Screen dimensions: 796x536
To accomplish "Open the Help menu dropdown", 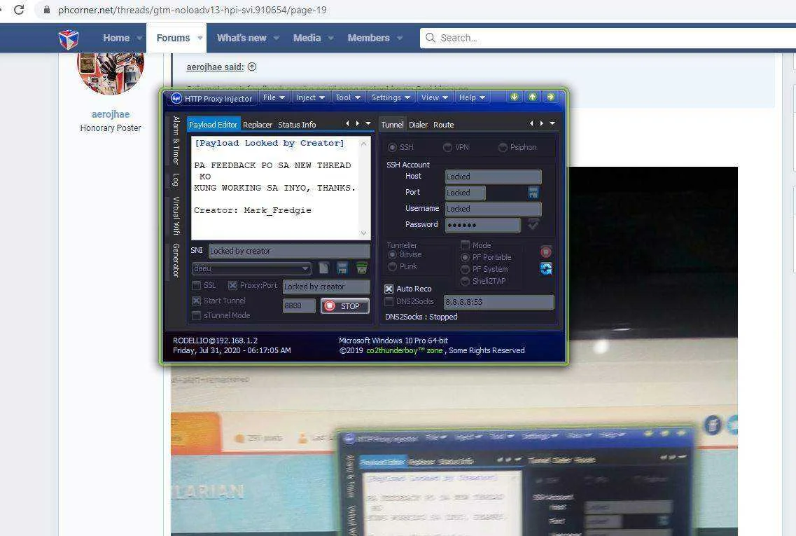I will point(472,97).
